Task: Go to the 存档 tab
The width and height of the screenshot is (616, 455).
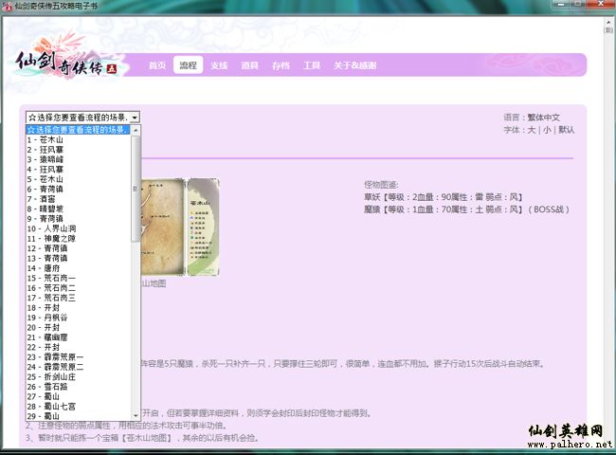Action: (x=281, y=65)
